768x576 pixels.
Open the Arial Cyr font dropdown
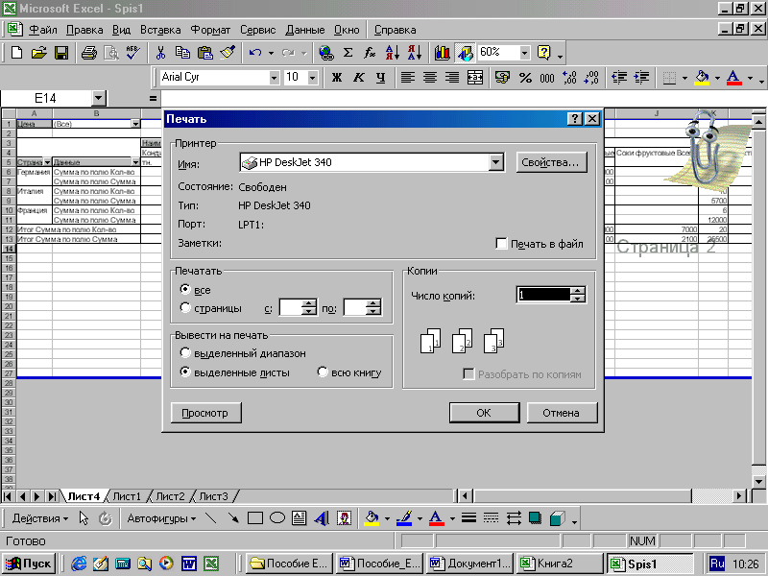pyautogui.click(x=274, y=78)
